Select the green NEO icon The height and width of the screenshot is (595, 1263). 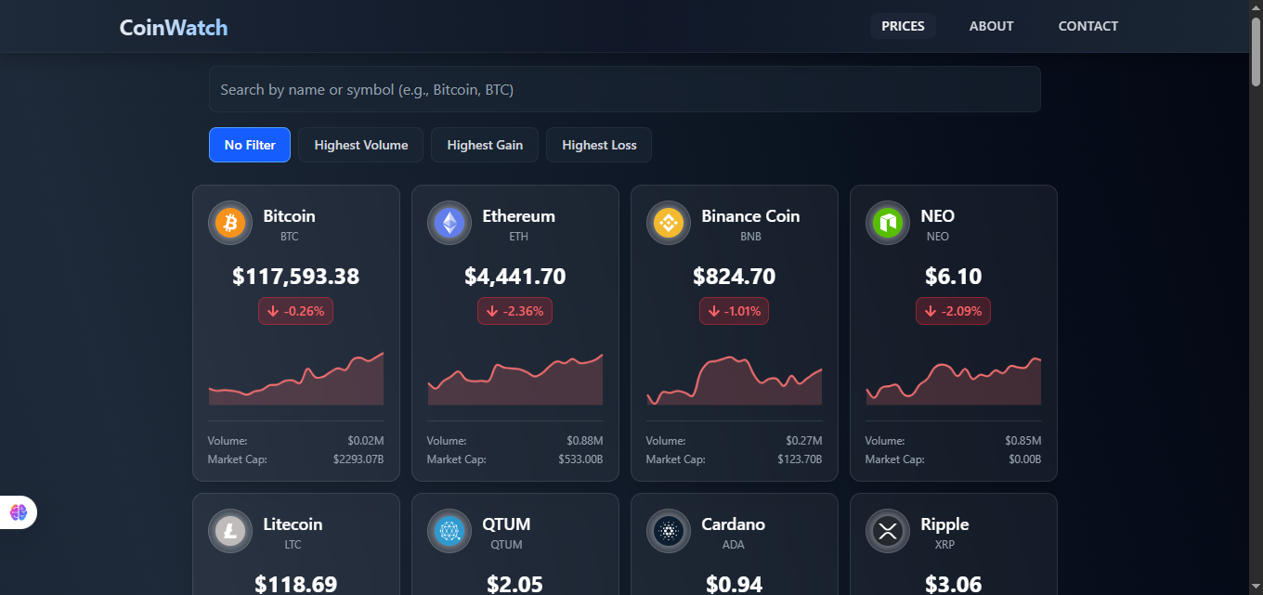pos(887,223)
